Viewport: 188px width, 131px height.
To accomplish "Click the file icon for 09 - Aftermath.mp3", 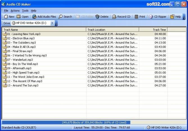I will (5, 68).
